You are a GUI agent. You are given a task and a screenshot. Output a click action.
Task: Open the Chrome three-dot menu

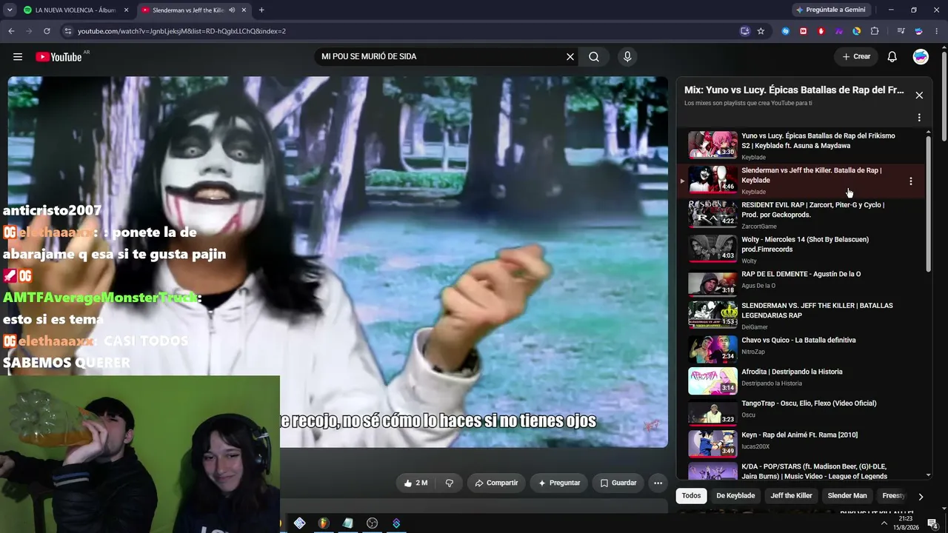pyautogui.click(x=937, y=31)
